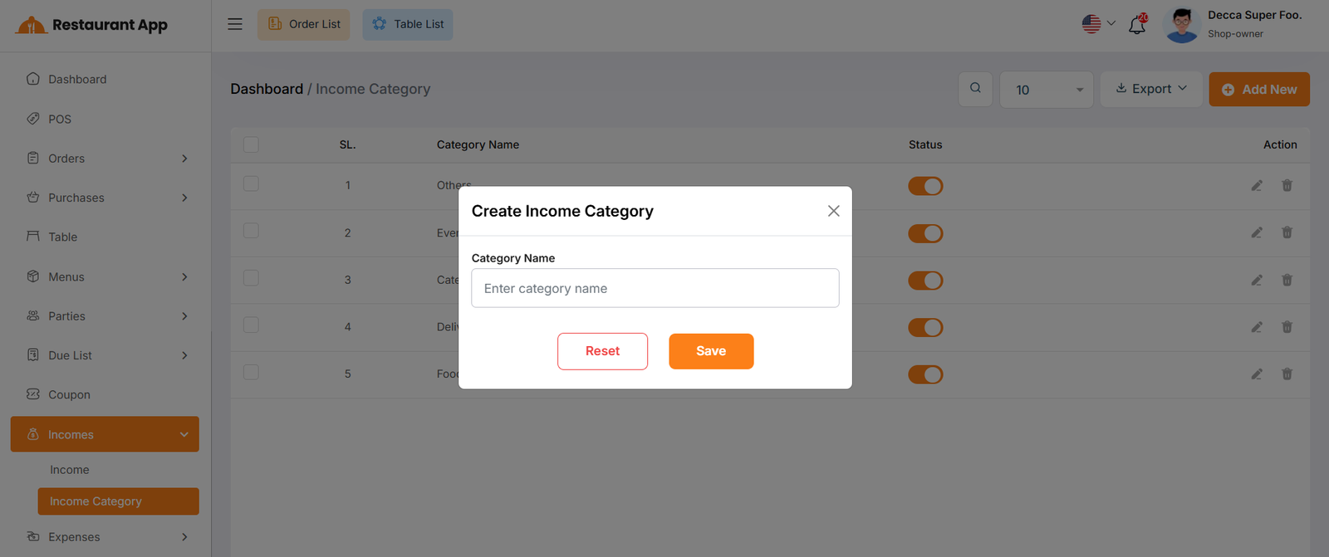Click the Category Name input field
Screen dimensions: 1329x557
coord(655,288)
